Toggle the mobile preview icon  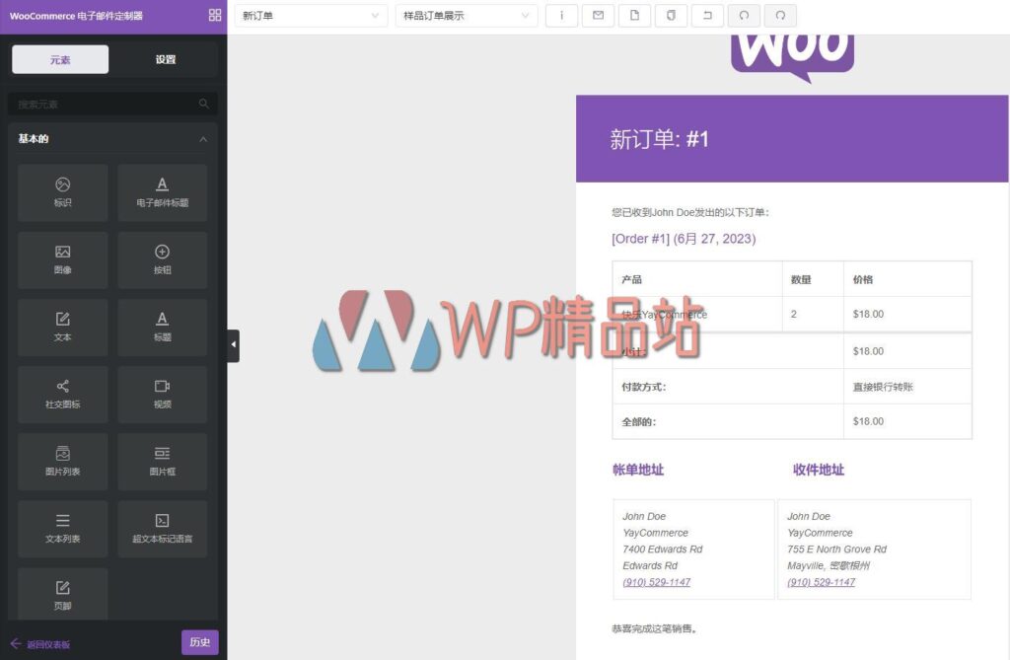pos(671,16)
